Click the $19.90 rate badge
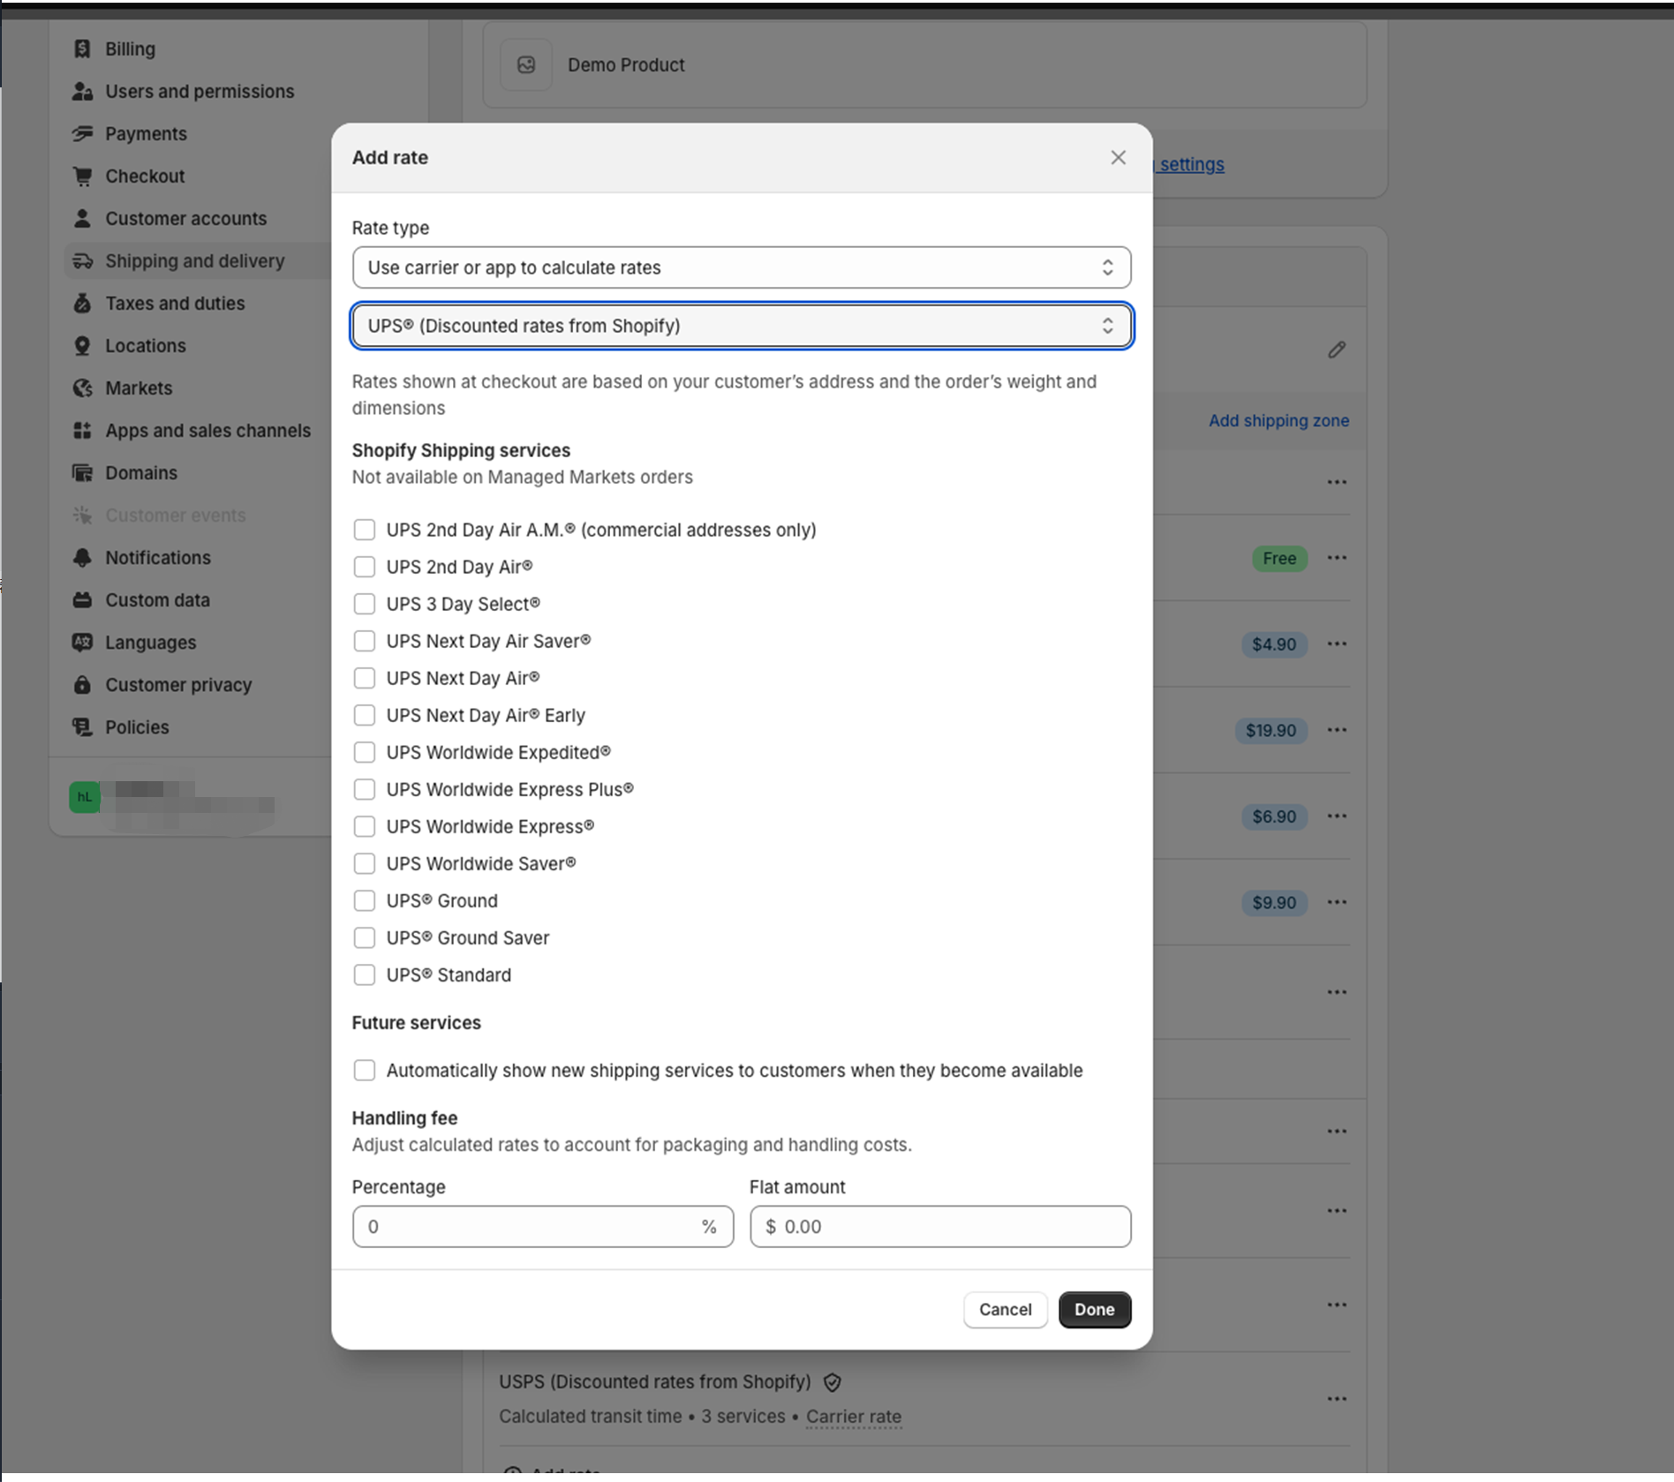1674x1482 pixels. (1271, 730)
